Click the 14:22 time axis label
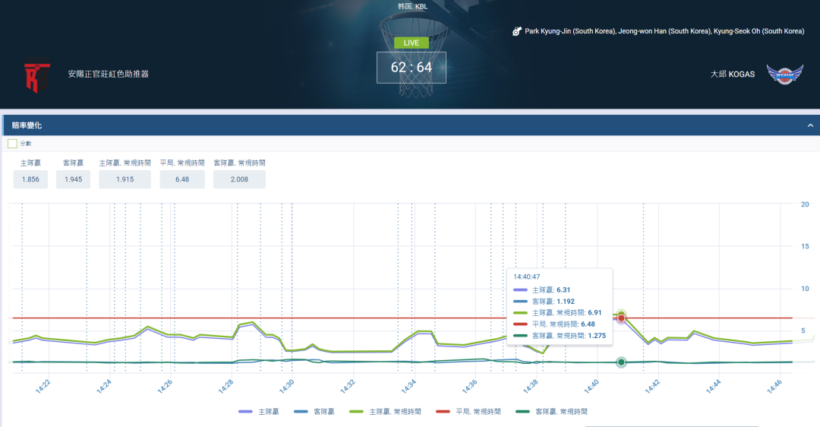Screen dimensions: 820x427 [43, 386]
